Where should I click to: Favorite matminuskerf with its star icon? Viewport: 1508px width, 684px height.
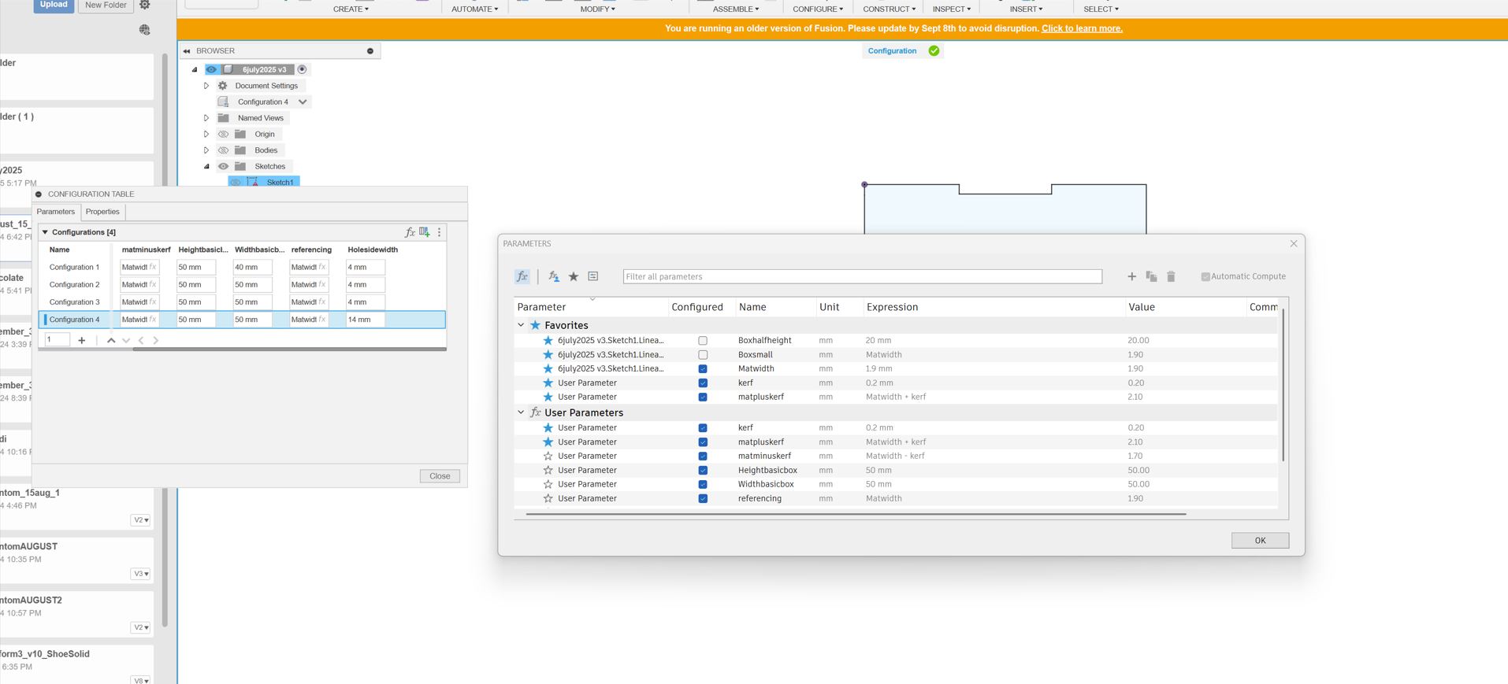(548, 456)
